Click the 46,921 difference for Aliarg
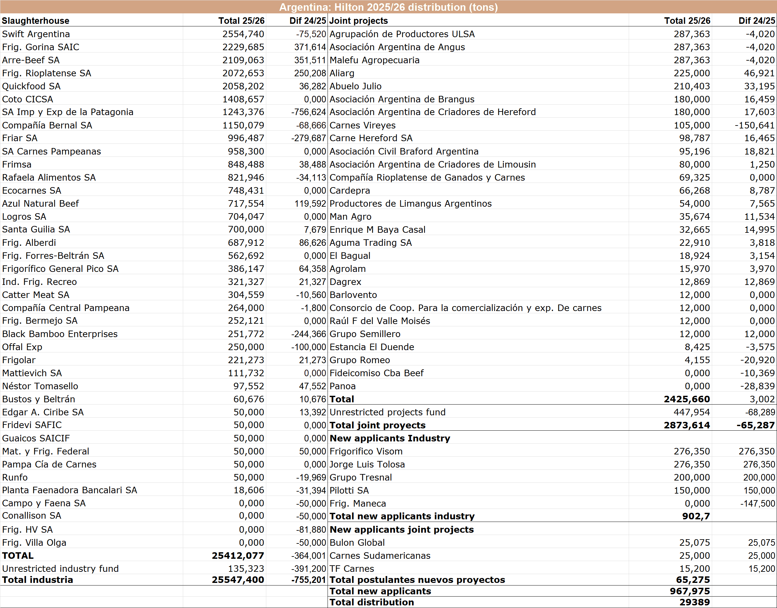777x608 pixels. click(x=759, y=73)
